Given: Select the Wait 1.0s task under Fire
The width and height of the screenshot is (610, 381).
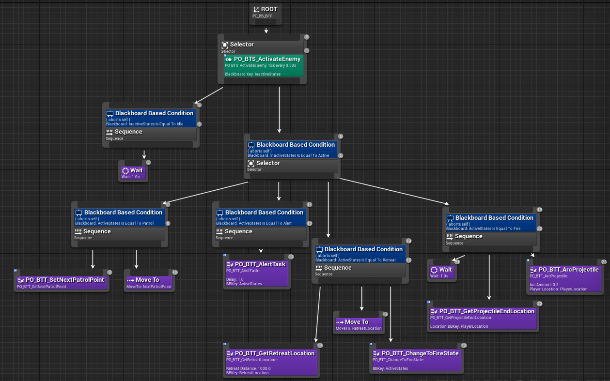Looking at the screenshot, I should tap(441, 273).
